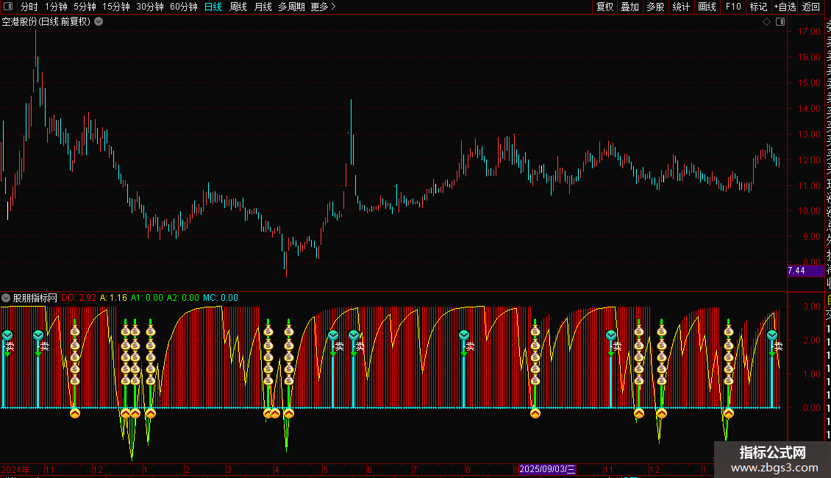Click the 空港股份(日线.前复权) chart title
This screenshot has width=831, height=478.
coord(46,22)
